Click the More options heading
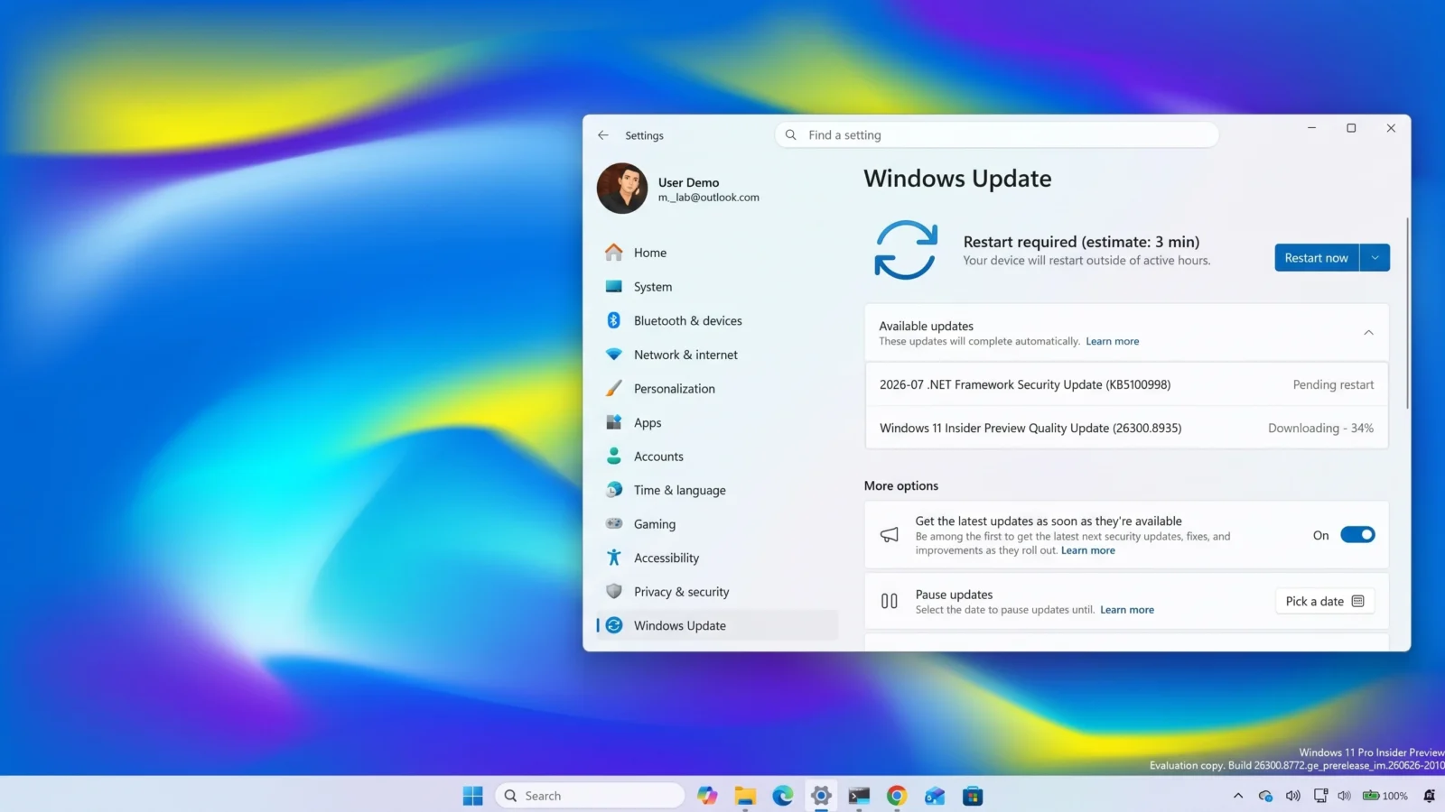 point(900,485)
